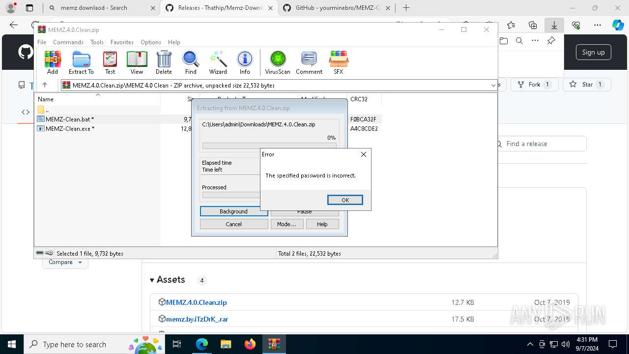
Task: Open Edge settings and more menu
Action: pos(598,25)
